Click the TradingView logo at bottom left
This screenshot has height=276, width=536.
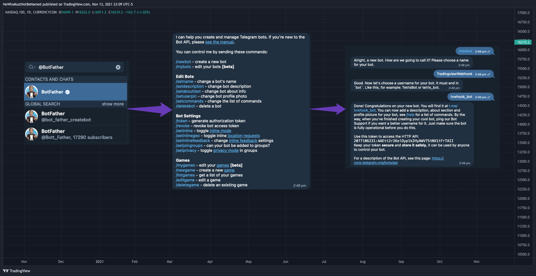[x=17, y=271]
